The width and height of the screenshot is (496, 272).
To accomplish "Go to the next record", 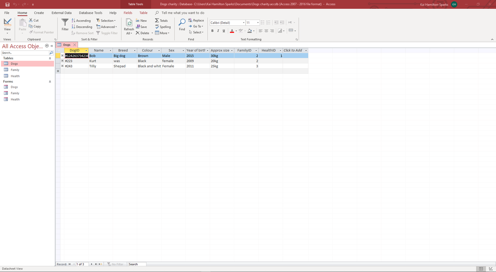I will coord(91,264).
